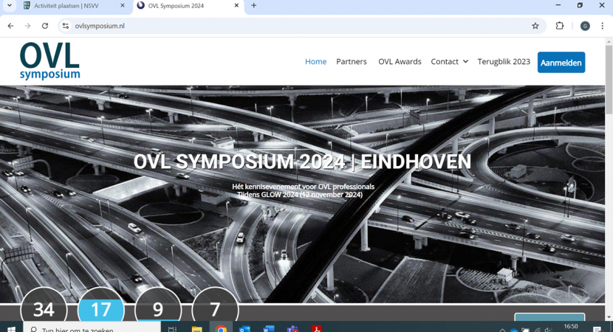
Task: Open Microsoft Teams from the taskbar
Action: click(292, 329)
